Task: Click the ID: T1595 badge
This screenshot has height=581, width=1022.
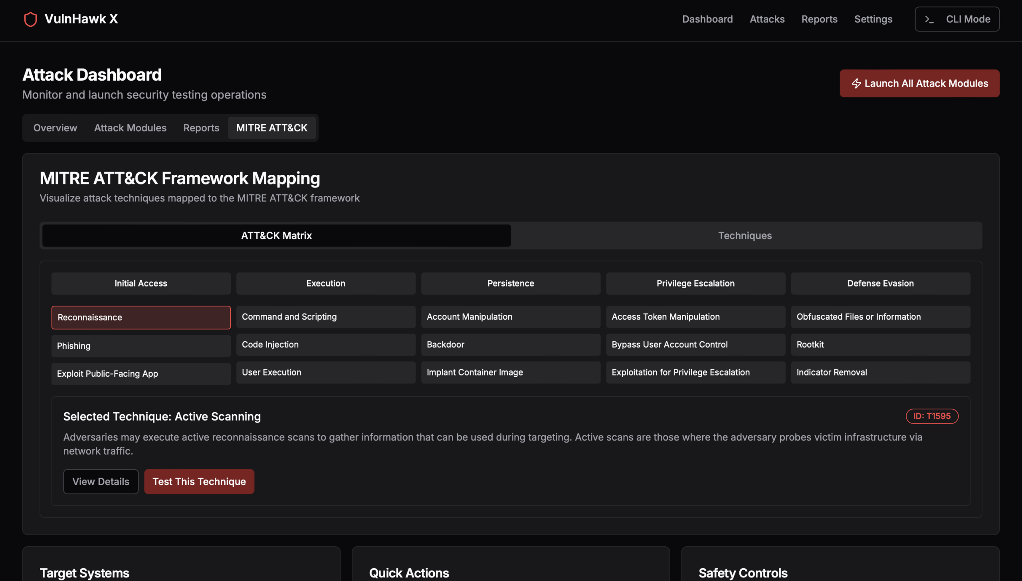Action: point(931,416)
